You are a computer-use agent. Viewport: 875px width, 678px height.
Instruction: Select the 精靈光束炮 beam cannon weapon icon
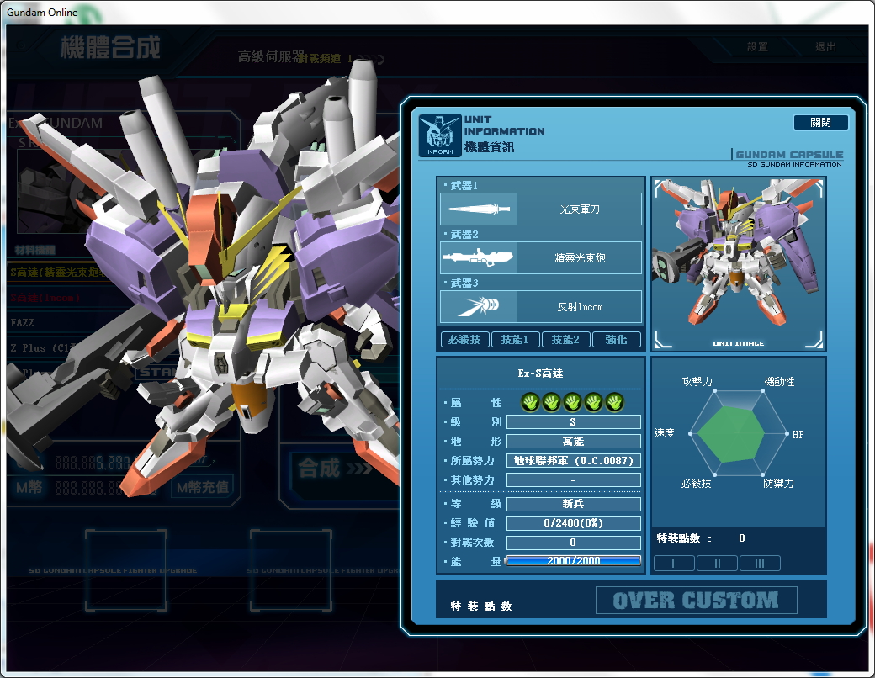coord(478,257)
